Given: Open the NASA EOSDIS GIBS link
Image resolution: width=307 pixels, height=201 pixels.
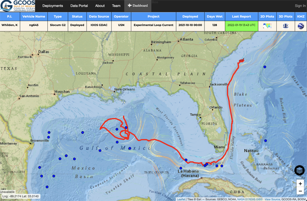Looking at the screenshot, I should [243, 199].
